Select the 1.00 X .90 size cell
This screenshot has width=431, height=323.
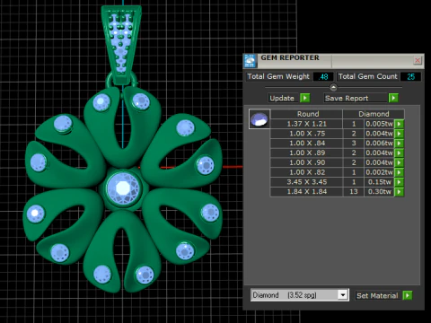click(x=306, y=162)
